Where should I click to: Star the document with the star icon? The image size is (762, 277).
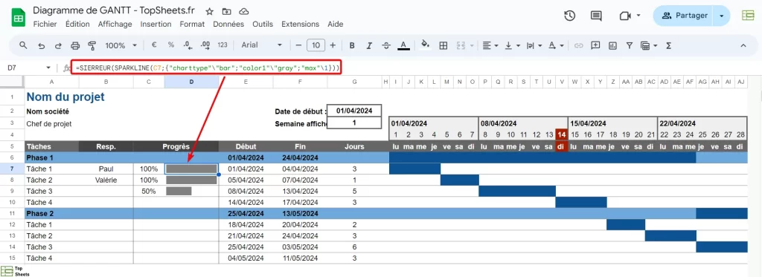(209, 11)
